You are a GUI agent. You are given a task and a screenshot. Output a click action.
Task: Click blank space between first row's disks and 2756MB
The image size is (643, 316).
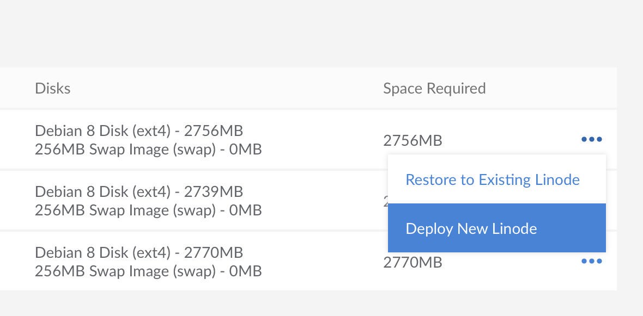(x=321, y=140)
